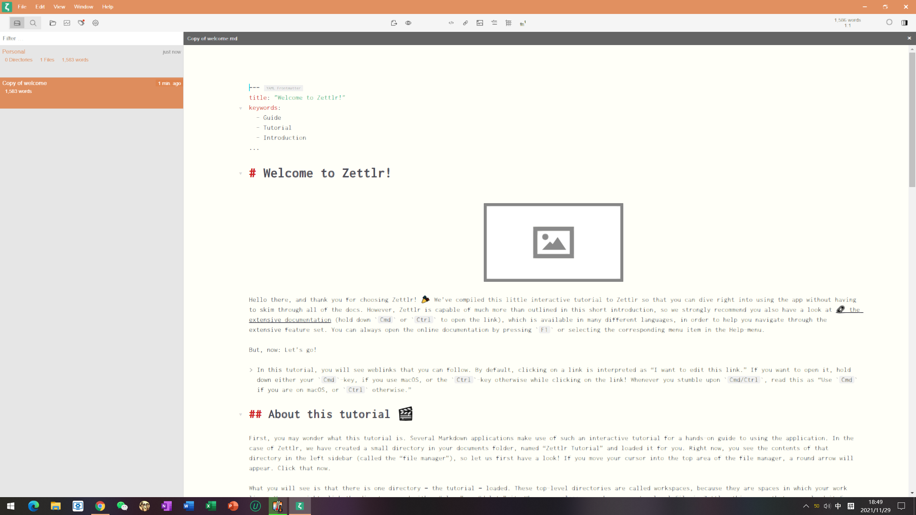This screenshot has height=515, width=916.
Task: Switch to the file manager view toggle
Action: coord(17,23)
